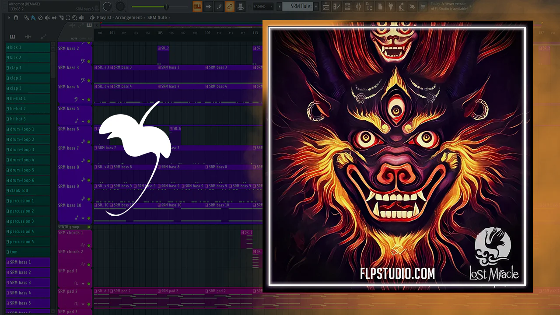560x315 pixels.
Task: Toggle the magnet snap icon in Playlist
Action: pyautogui.click(x=16, y=17)
